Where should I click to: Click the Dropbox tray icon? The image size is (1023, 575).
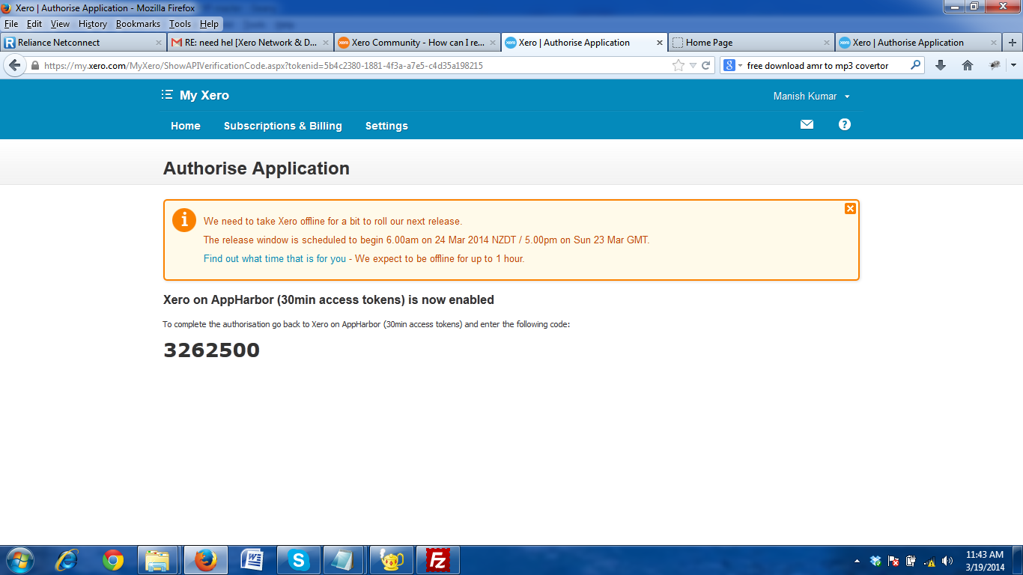[x=875, y=561]
